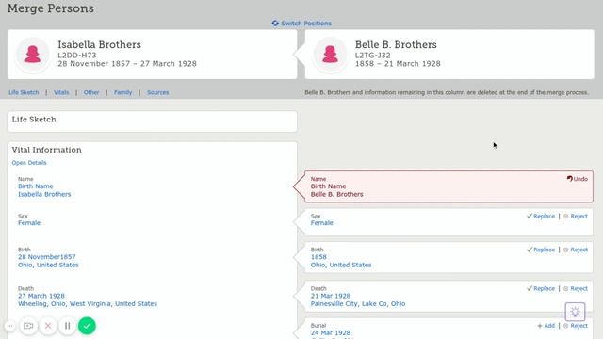Click right column 1858 birth year

318,257
